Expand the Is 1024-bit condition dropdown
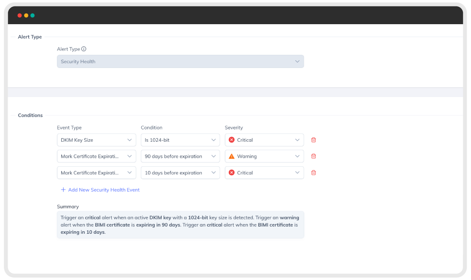 pyautogui.click(x=180, y=140)
